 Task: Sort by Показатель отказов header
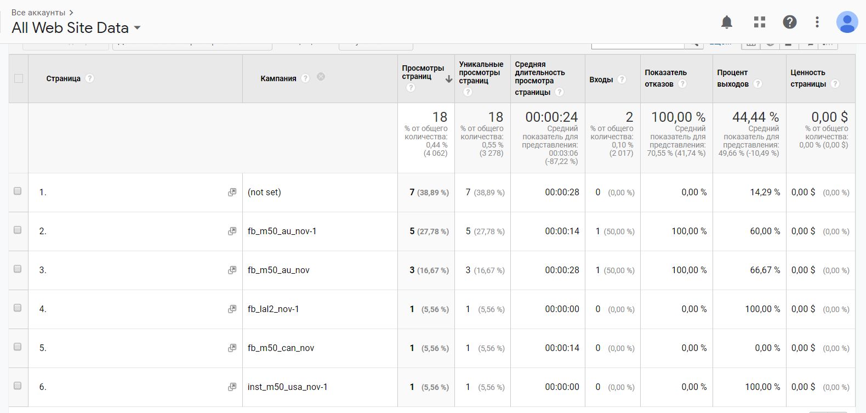point(665,78)
